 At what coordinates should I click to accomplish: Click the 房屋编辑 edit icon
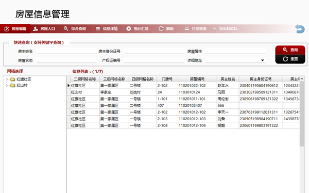7,29
